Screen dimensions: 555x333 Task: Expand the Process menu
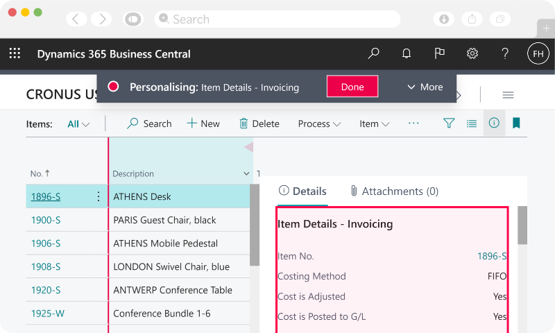click(319, 124)
